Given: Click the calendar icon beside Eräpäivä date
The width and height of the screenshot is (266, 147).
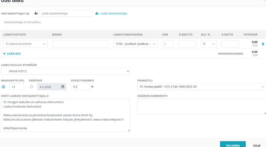Looking at the screenshot, I should click(63, 87).
